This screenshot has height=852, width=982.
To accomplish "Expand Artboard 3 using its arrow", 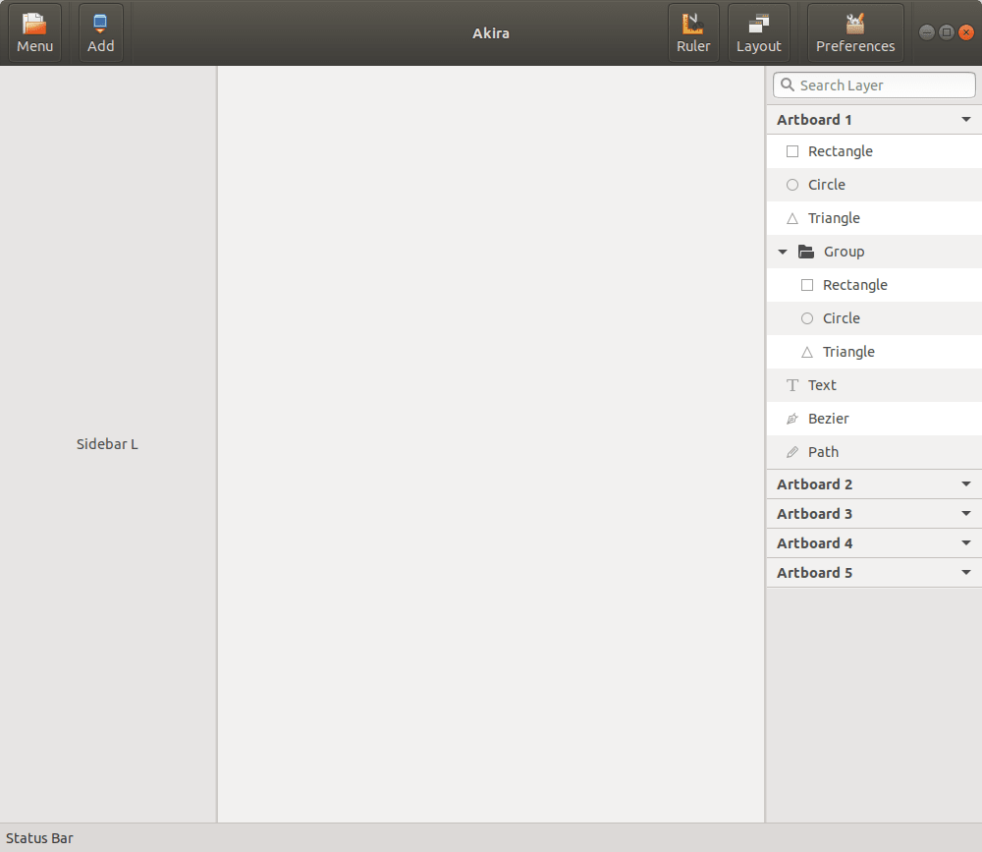I will coord(965,513).
